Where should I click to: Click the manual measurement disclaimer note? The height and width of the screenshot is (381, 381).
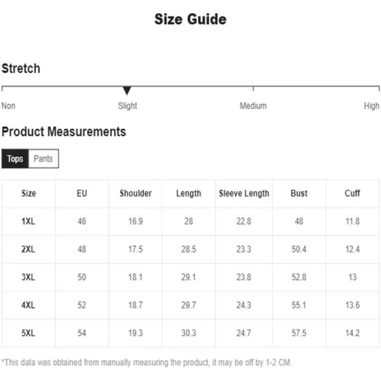click(147, 363)
